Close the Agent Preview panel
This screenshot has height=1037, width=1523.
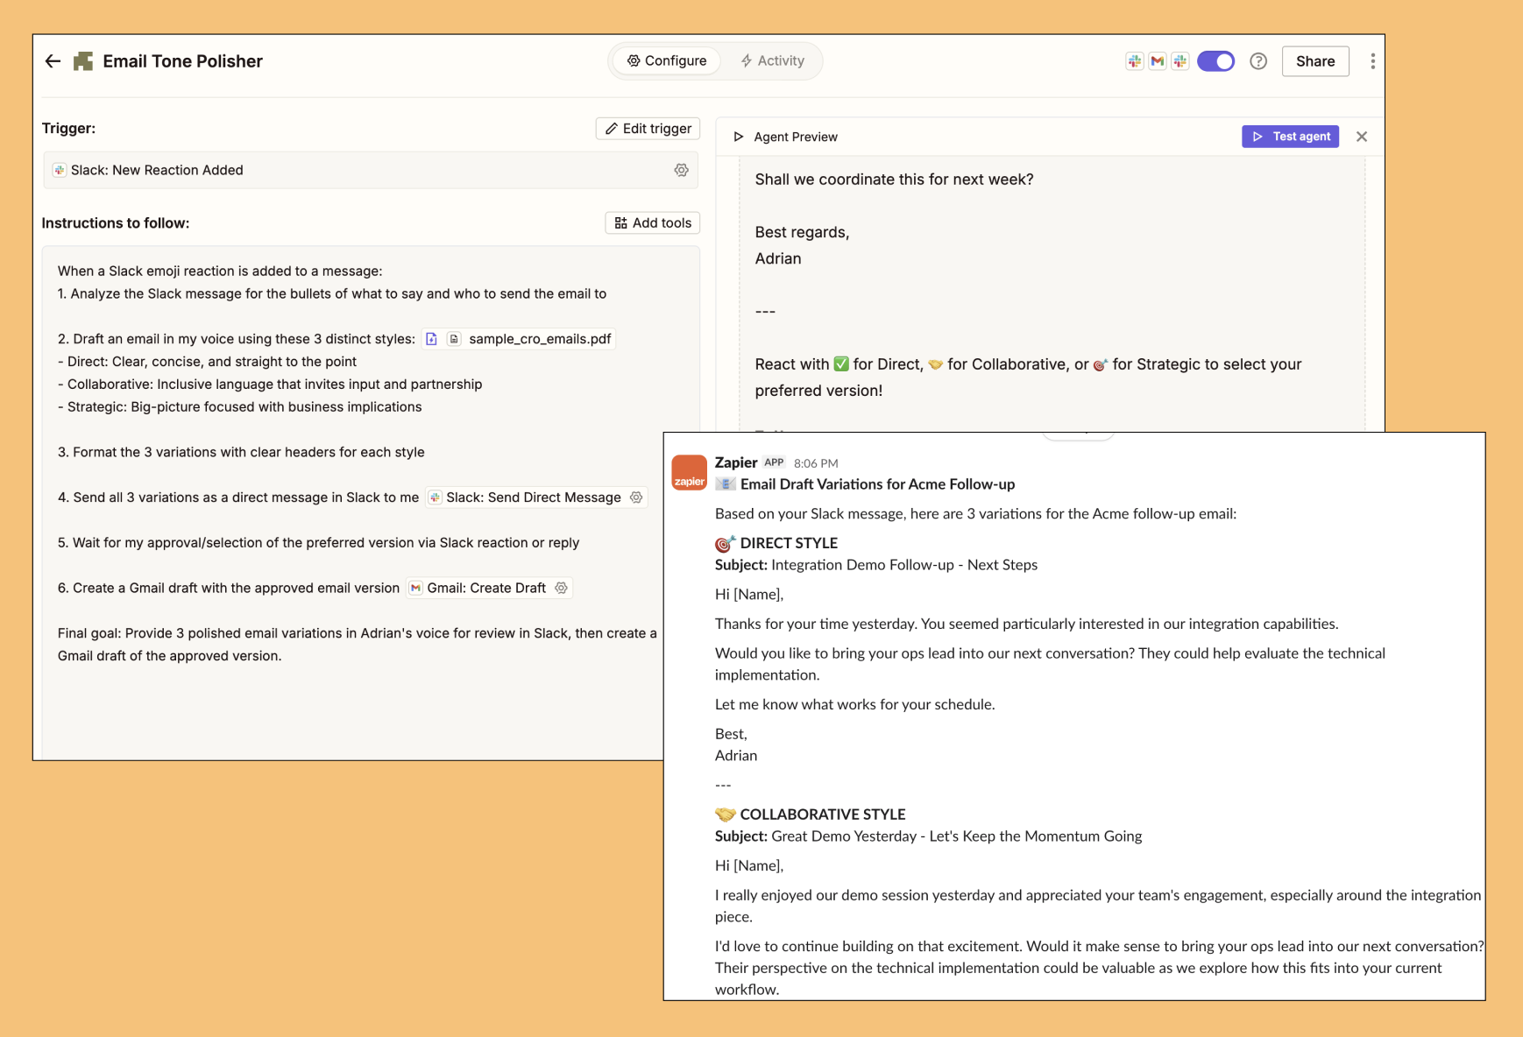click(x=1362, y=137)
